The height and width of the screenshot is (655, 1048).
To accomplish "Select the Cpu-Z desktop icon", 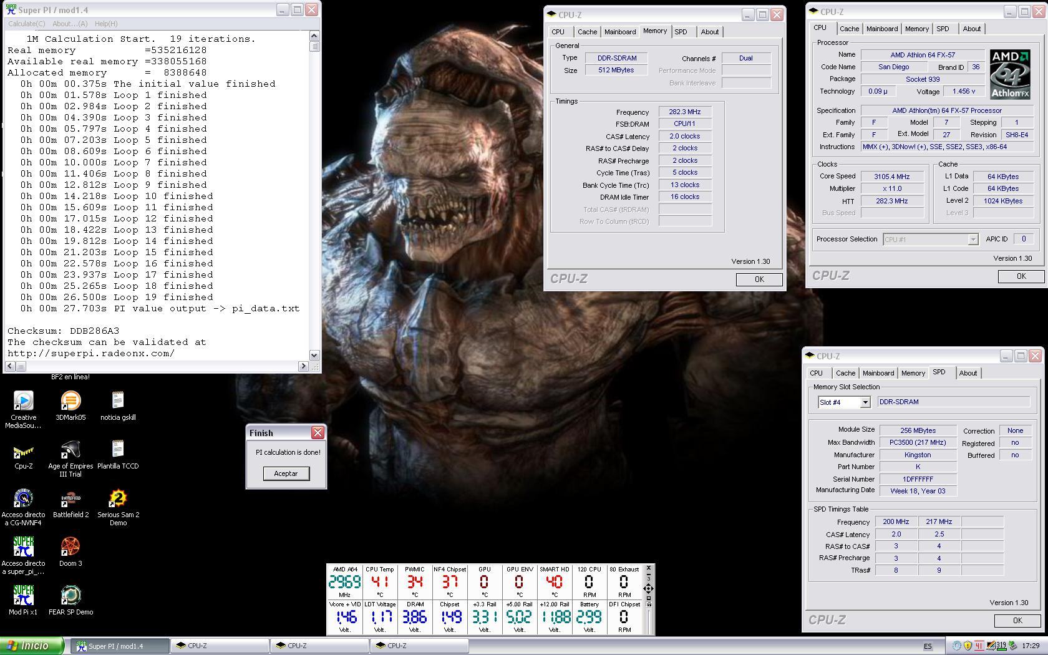I will (x=23, y=450).
